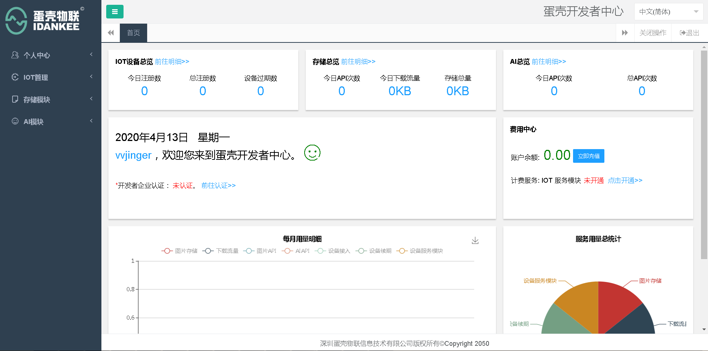
Task: Expand the AI模块 sidebar menu
Action: (x=51, y=121)
